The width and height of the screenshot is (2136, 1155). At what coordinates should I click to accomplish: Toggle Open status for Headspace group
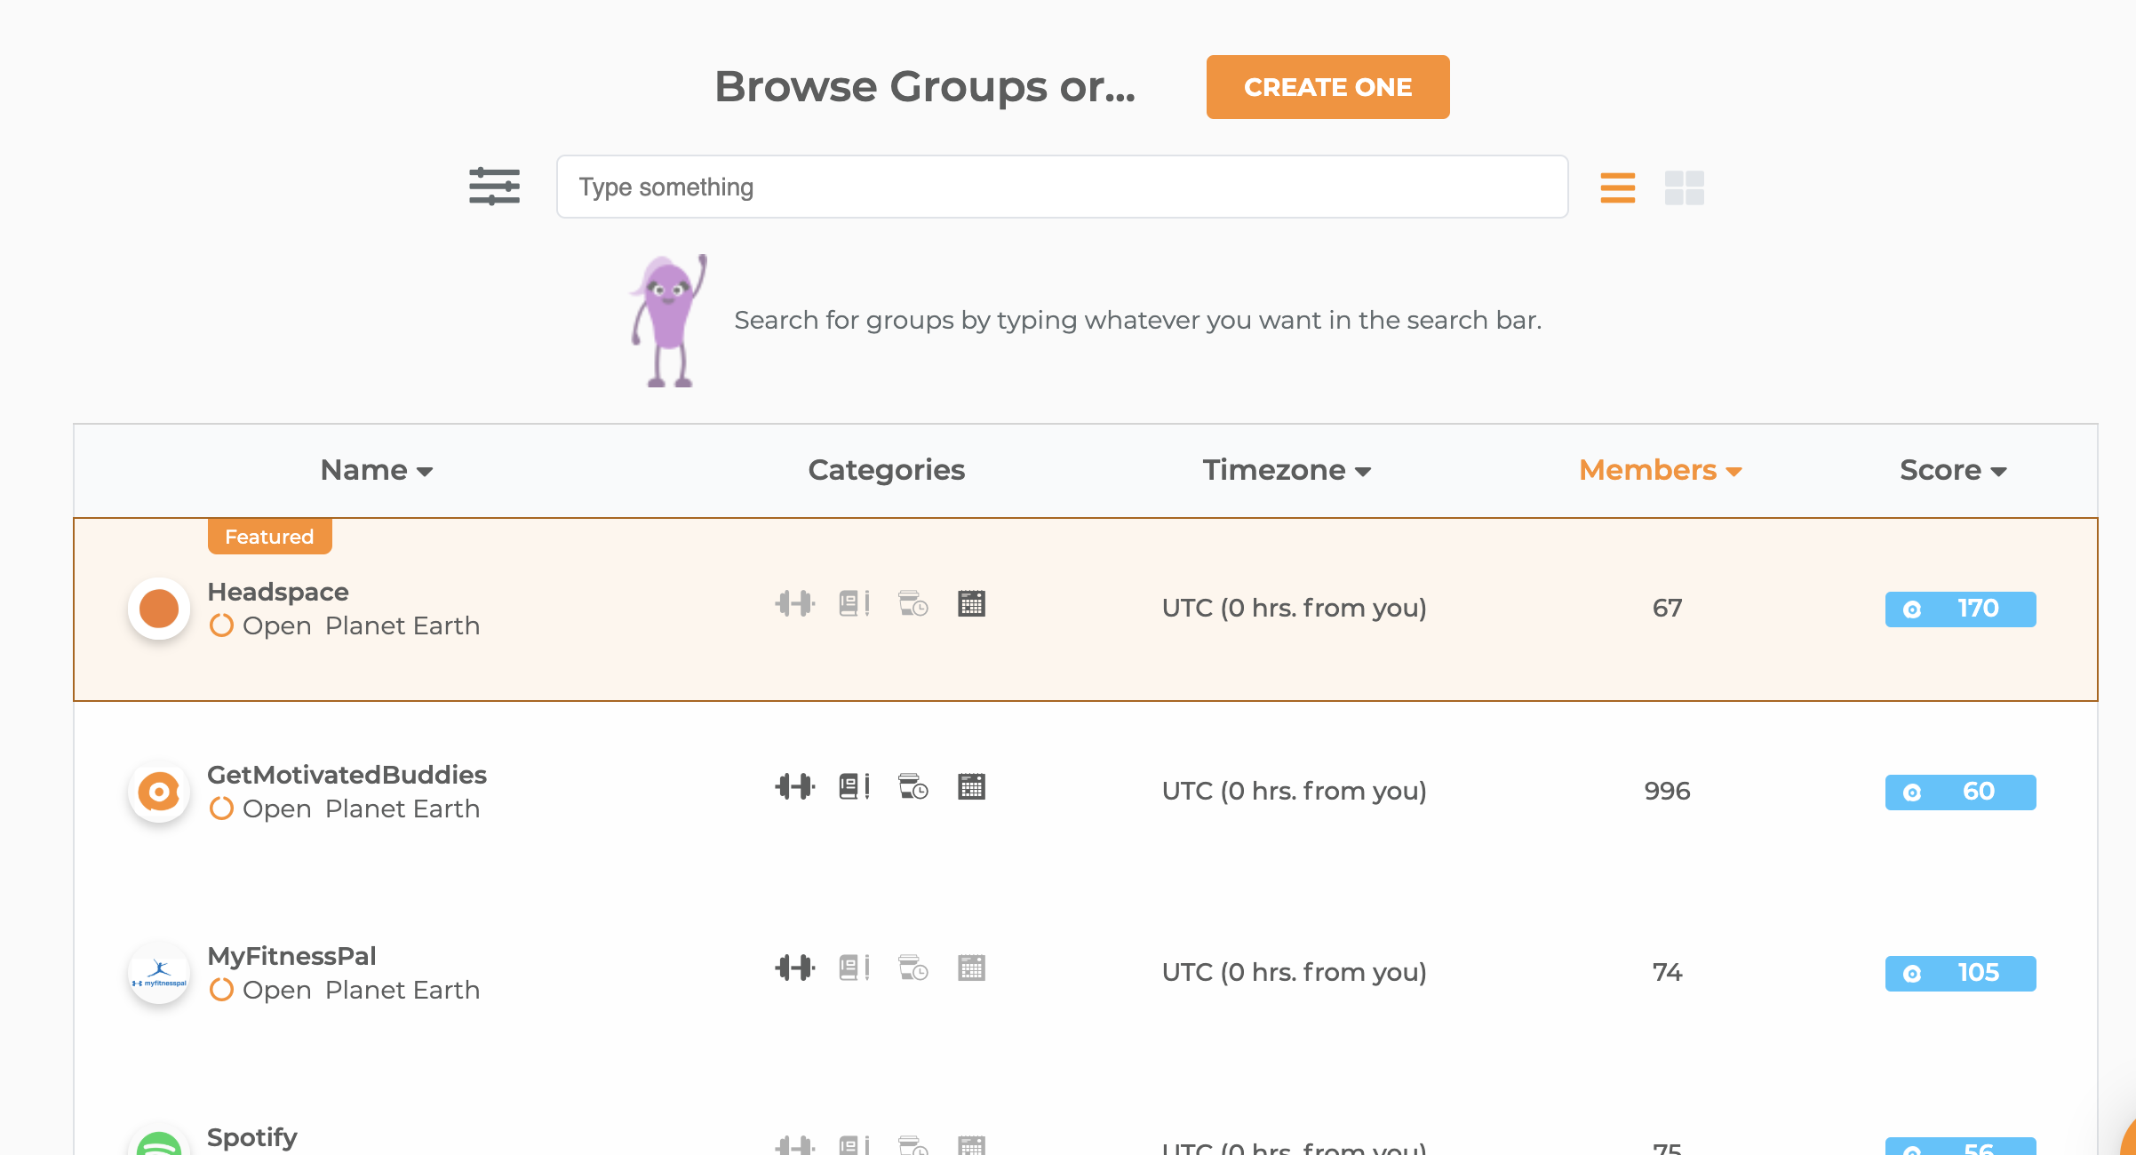click(x=220, y=625)
